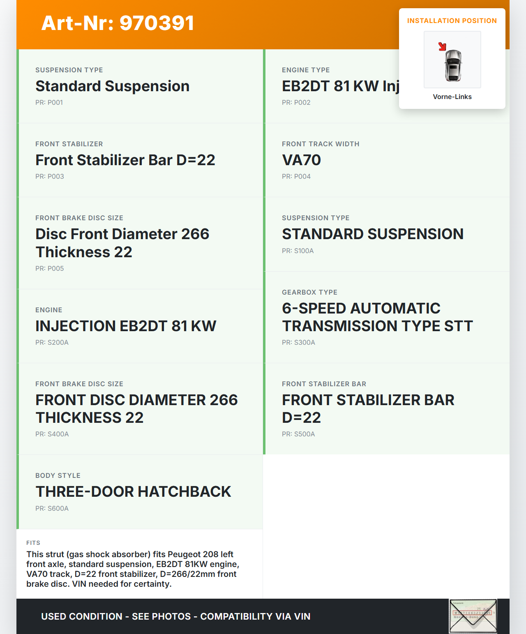Viewport: 526px width, 634px height.
Task: Click the Vorne-Links position label
Action: [x=452, y=97]
